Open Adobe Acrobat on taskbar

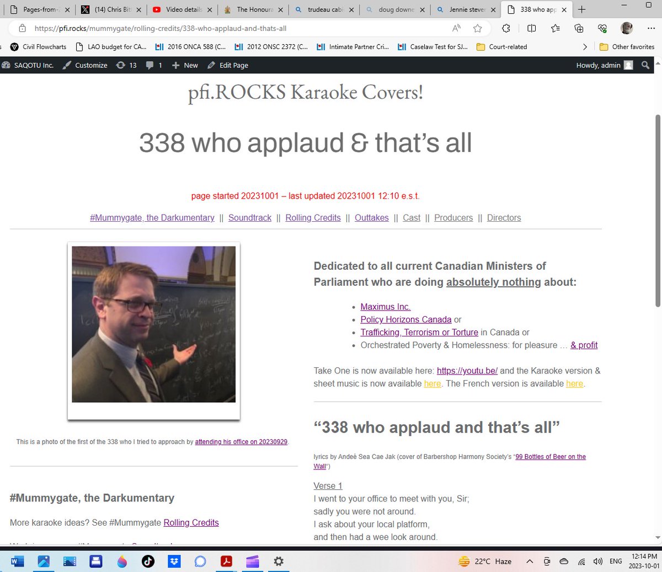pyautogui.click(x=226, y=562)
